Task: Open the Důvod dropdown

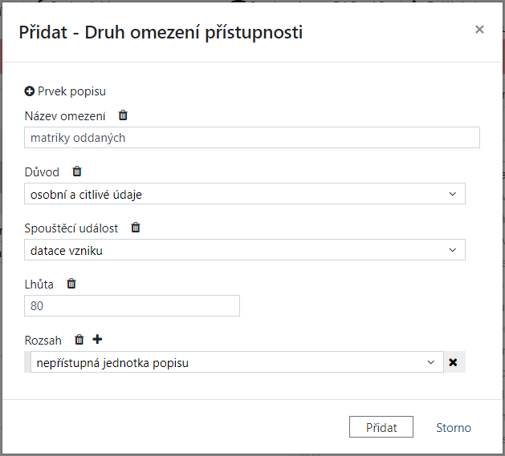Action: pyautogui.click(x=244, y=194)
